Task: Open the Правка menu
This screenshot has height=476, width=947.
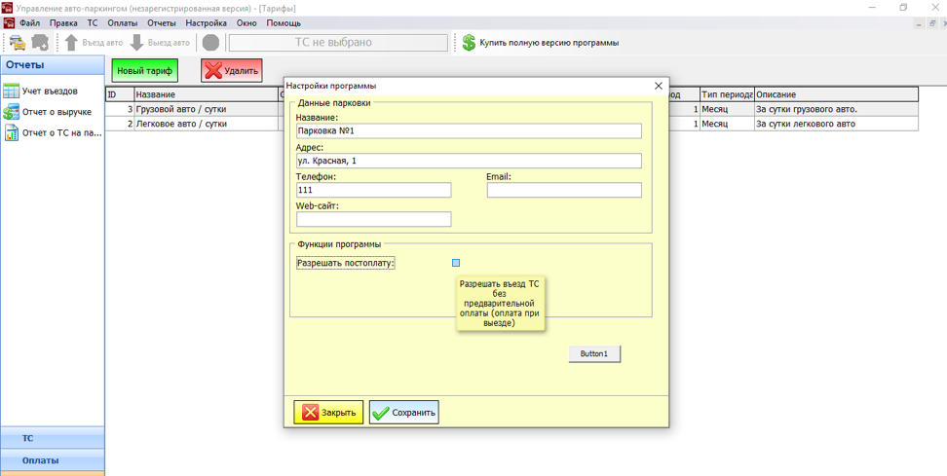Action: 63,23
